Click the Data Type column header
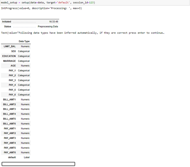Viewport: 190px width, 167px height. pos(24,41)
